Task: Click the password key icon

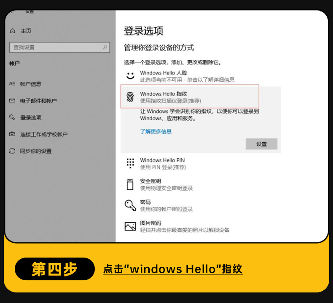Action: (130, 205)
